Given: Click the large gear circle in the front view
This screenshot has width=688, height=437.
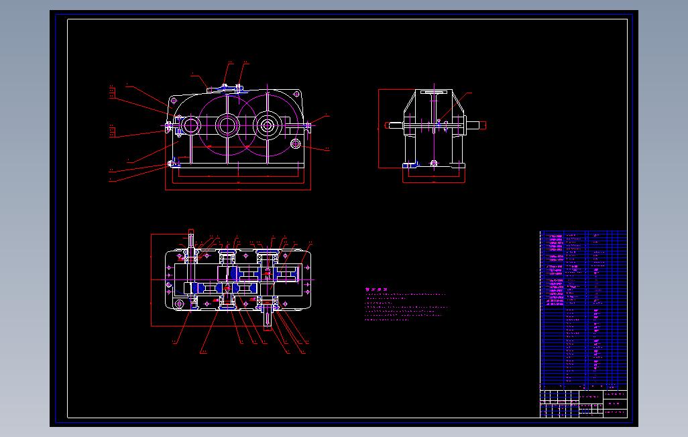Looking at the screenshot, I should 267,125.
